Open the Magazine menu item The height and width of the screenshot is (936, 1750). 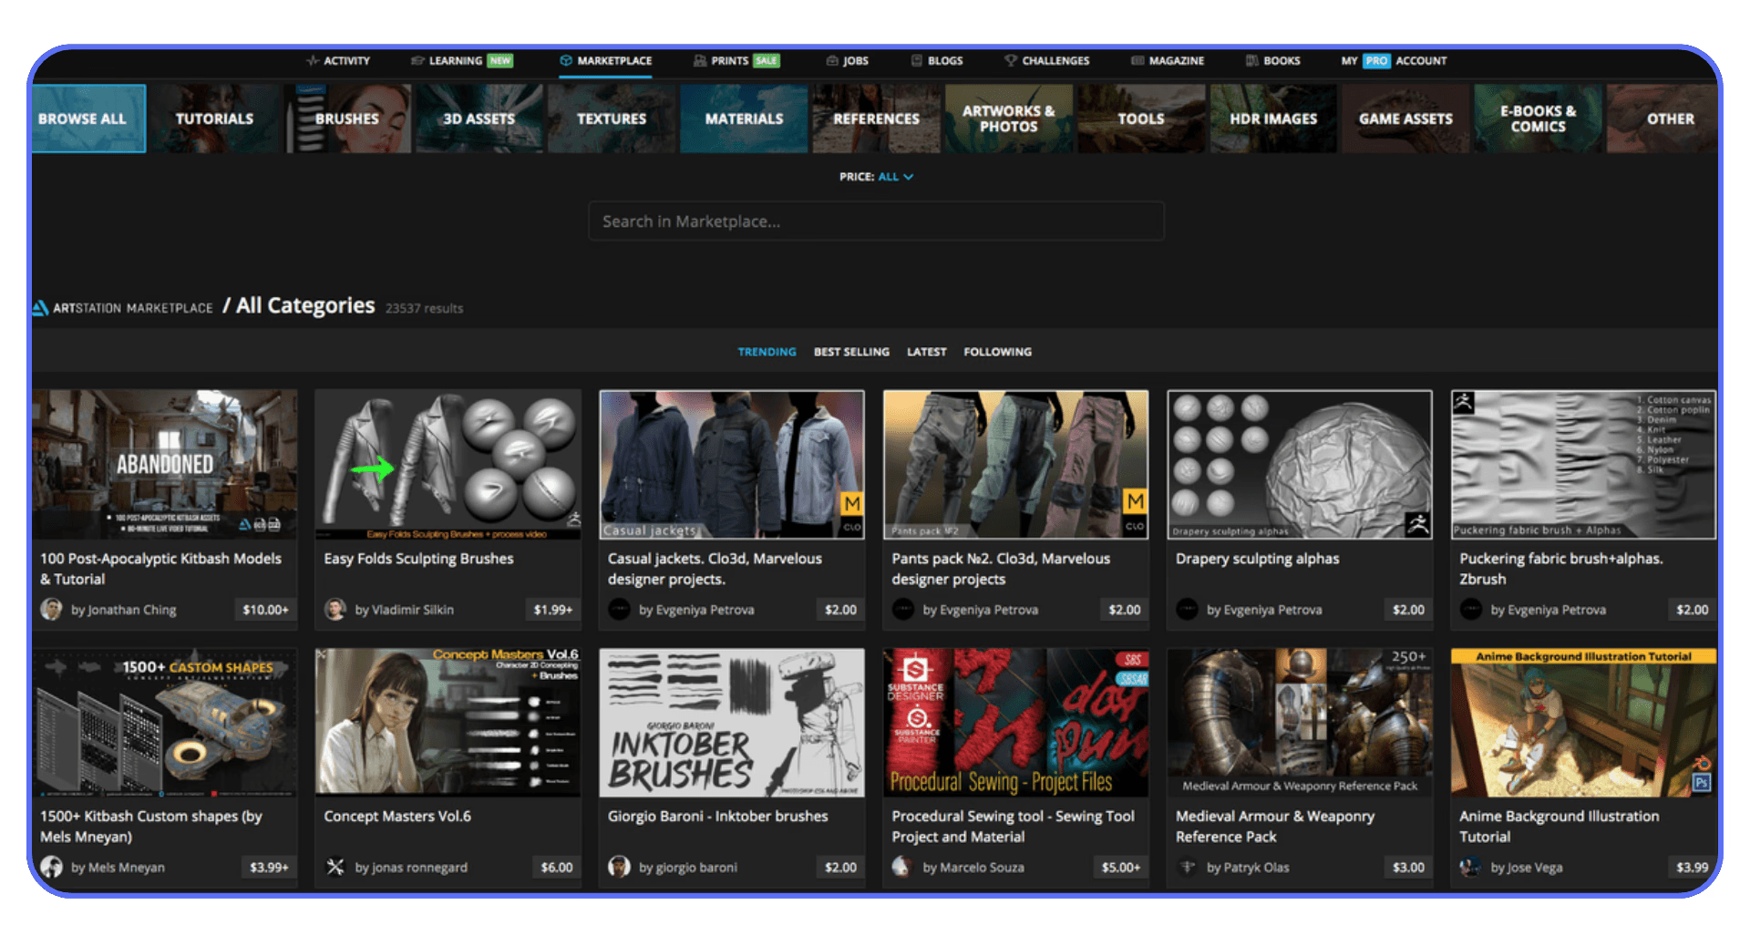tap(1168, 61)
